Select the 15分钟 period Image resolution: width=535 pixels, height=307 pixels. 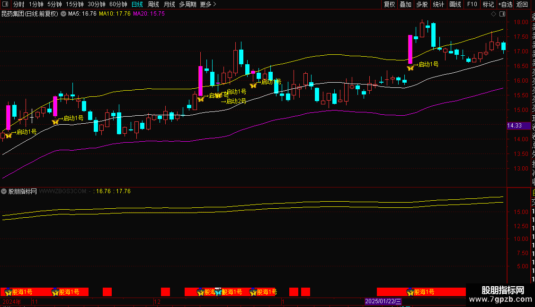point(75,4)
